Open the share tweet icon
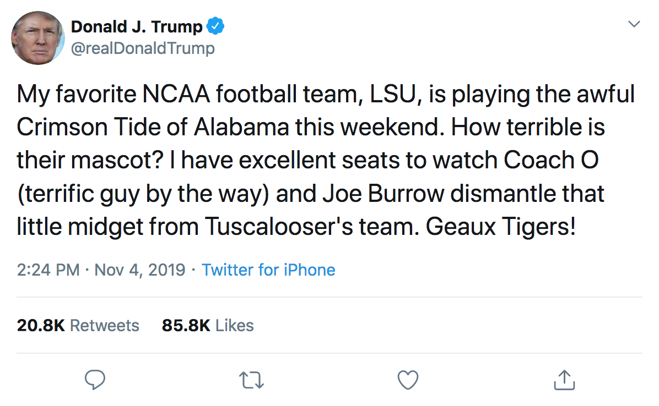 click(x=564, y=379)
